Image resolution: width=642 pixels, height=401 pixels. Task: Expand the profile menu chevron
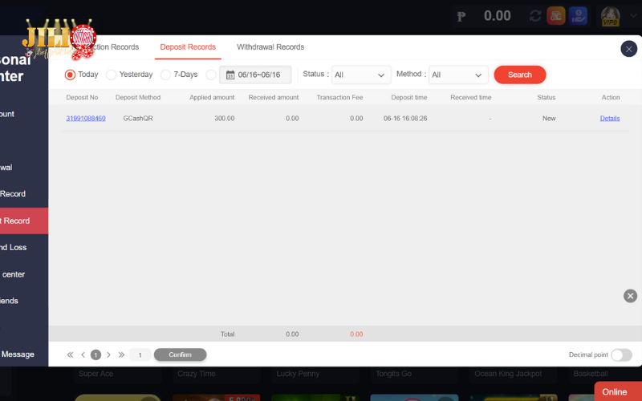click(633, 16)
